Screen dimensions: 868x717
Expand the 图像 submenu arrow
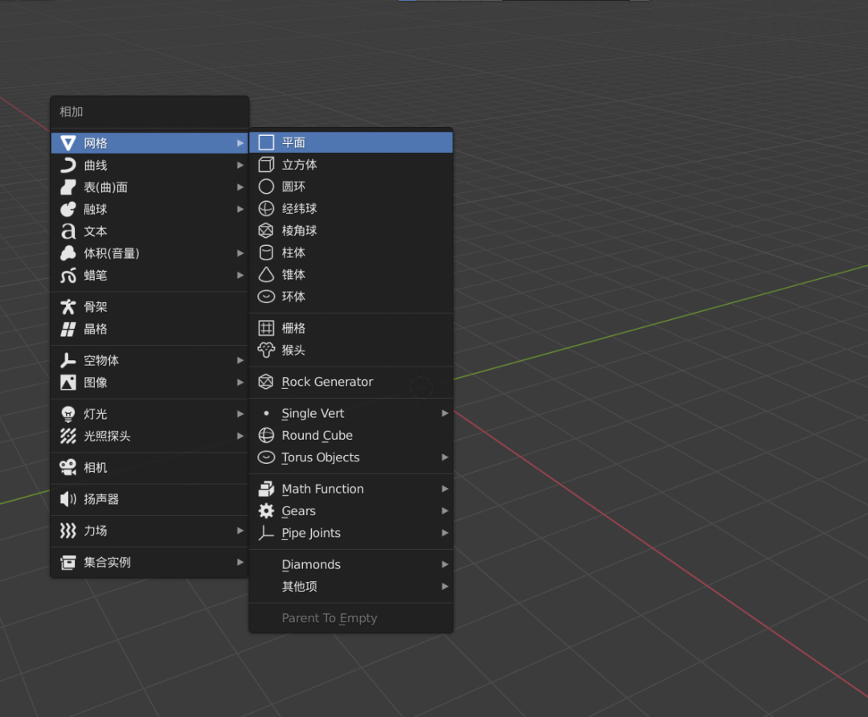tap(240, 383)
